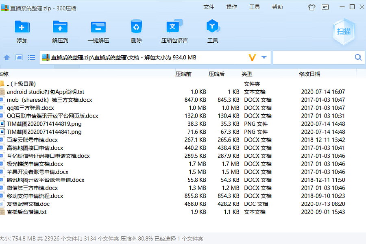Click the doc icon of 友盟配置文档.doc
This screenshot has width=366, height=244.
click(2, 204)
